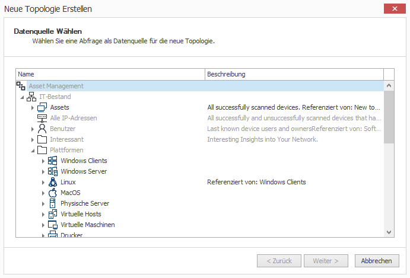The width and height of the screenshot is (410, 278).
Task: Expand the Assets tree node
Action: (33, 108)
